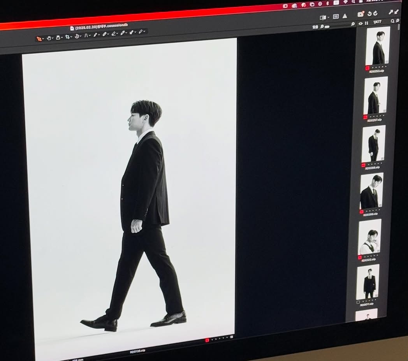This screenshot has width=408, height=361.
Task: Click the viewer Fit zoom label
Action: pyautogui.click(x=315, y=27)
